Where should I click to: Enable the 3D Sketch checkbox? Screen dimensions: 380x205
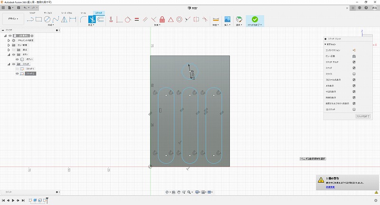point(354,109)
